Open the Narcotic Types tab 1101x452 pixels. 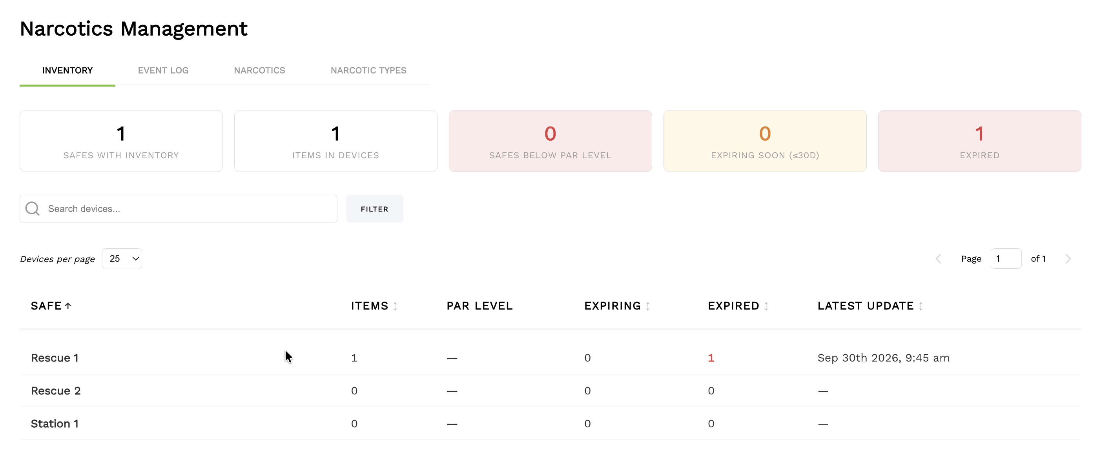[x=368, y=71]
